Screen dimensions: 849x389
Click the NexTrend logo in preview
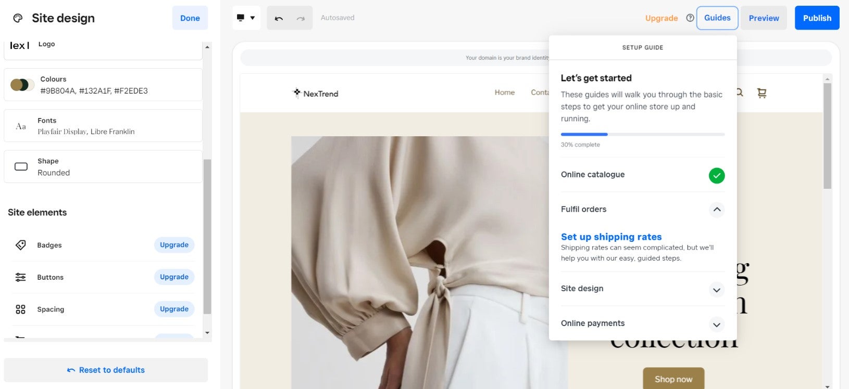[316, 93]
